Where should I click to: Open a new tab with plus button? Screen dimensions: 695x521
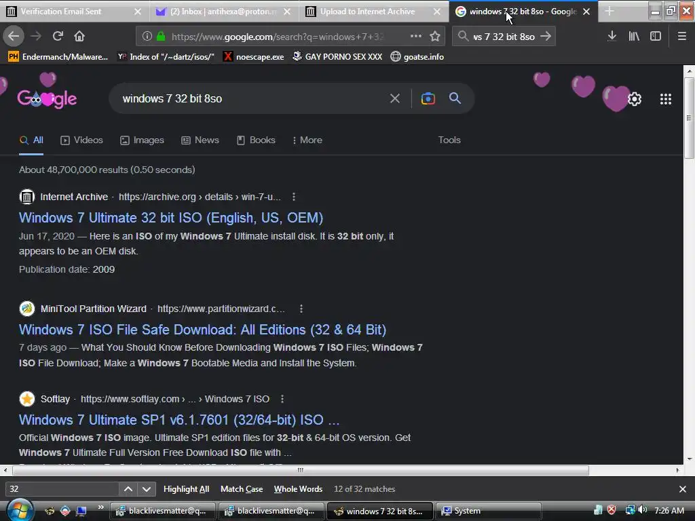click(x=610, y=12)
